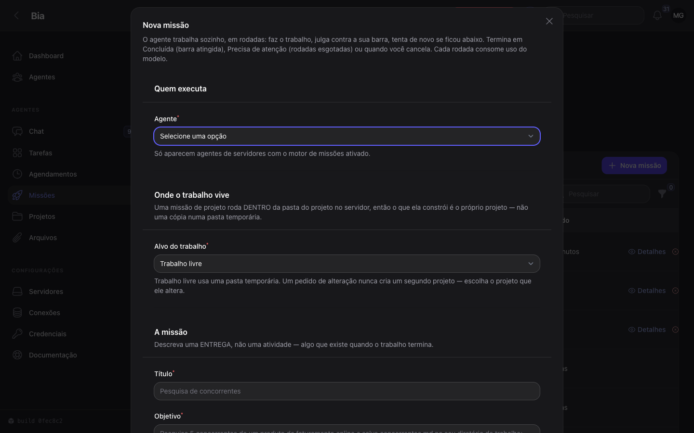Close the Nova missão dialog
694x433 pixels.
pyautogui.click(x=549, y=21)
